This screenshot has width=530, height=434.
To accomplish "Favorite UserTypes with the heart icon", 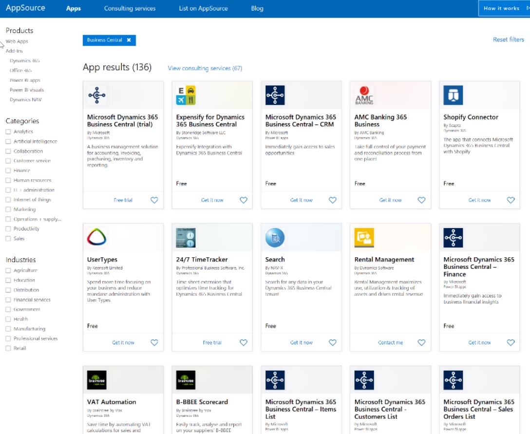I will pyautogui.click(x=154, y=342).
